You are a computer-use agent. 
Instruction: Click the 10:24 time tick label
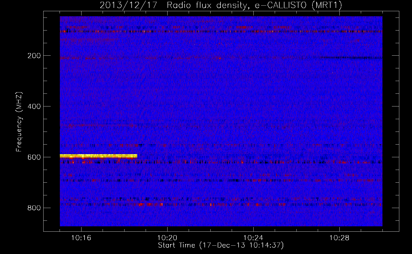253,238
